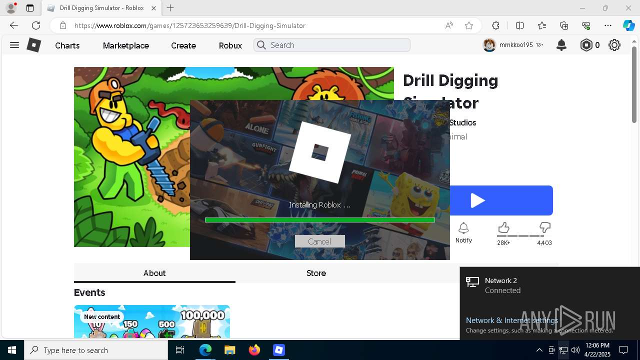This screenshot has width=640, height=360.
Task: Navigate to the Robux page
Action: pyautogui.click(x=230, y=45)
